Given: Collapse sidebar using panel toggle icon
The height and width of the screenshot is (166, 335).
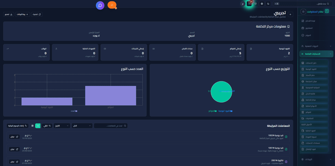Looking at the screenshot, I should [303, 11].
